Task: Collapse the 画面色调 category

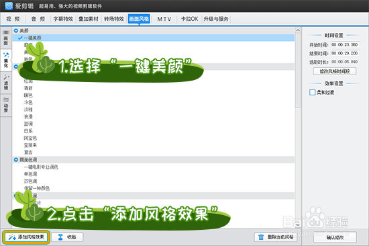Action: [x=16, y=160]
